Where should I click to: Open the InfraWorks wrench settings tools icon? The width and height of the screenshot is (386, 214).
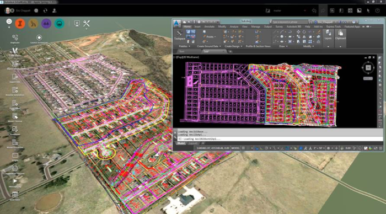pyautogui.click(x=87, y=24)
